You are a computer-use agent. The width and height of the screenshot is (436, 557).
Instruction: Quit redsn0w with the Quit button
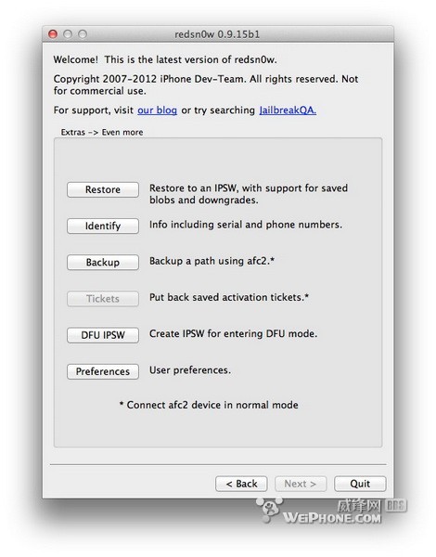(x=360, y=484)
